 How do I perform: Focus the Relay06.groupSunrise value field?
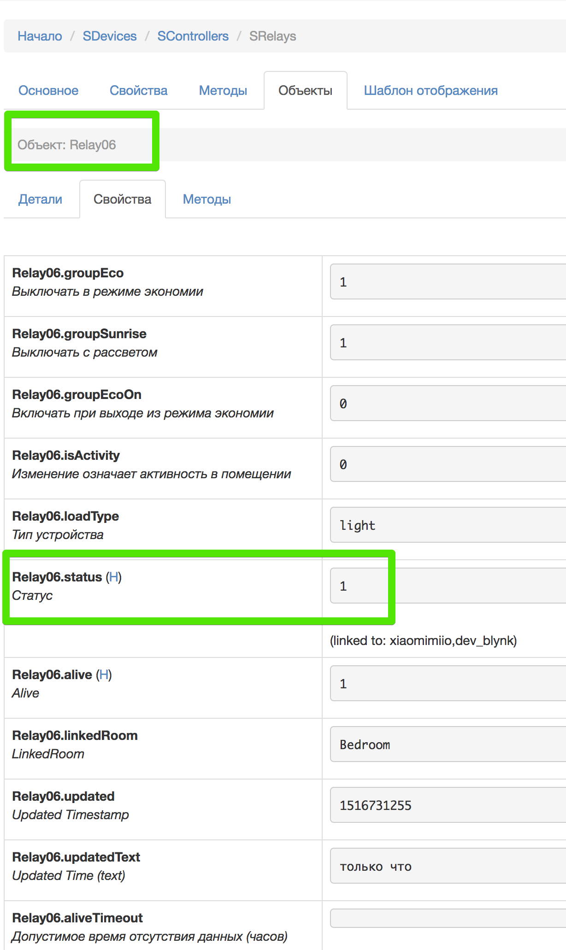pos(448,343)
